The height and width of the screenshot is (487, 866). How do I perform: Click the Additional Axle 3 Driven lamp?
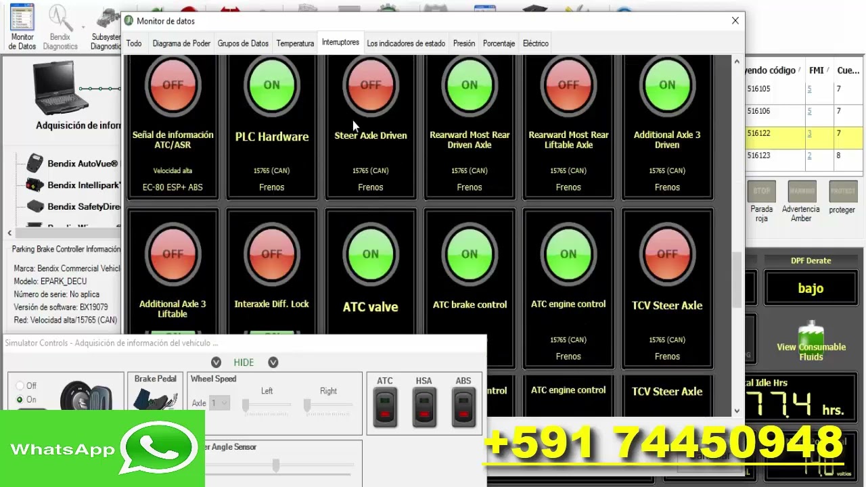667,85
